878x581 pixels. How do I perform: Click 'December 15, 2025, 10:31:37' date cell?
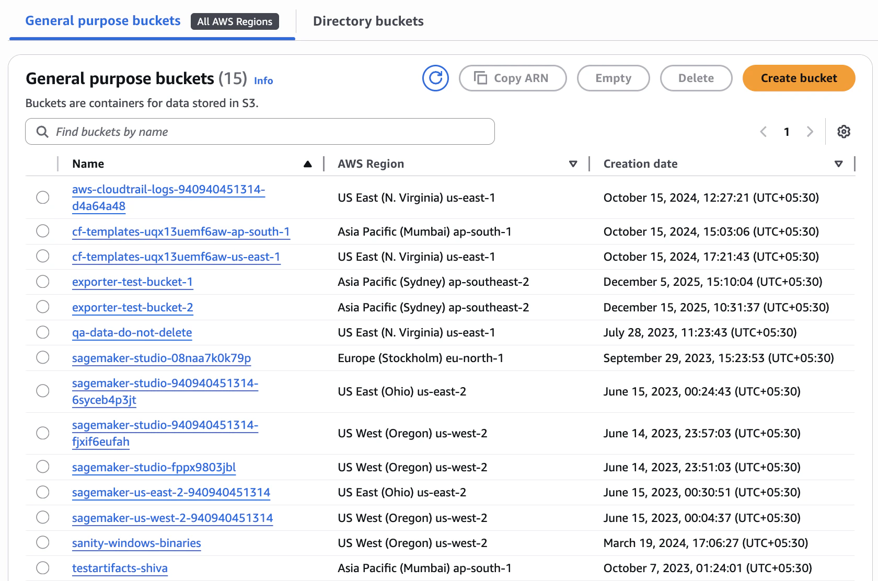[x=716, y=307]
